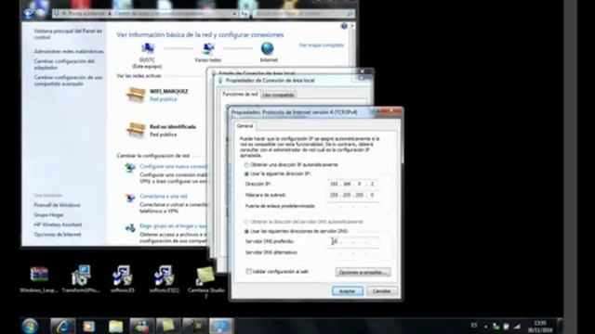Open the help icon in Control Panel window
Viewport: 595px width, 334px height.
point(344,26)
